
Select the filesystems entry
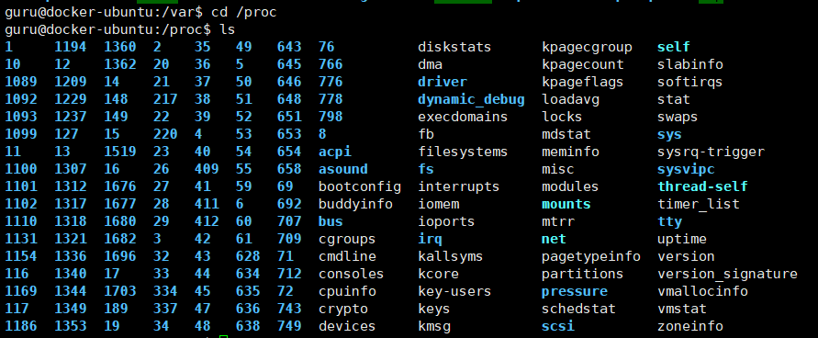(463, 152)
